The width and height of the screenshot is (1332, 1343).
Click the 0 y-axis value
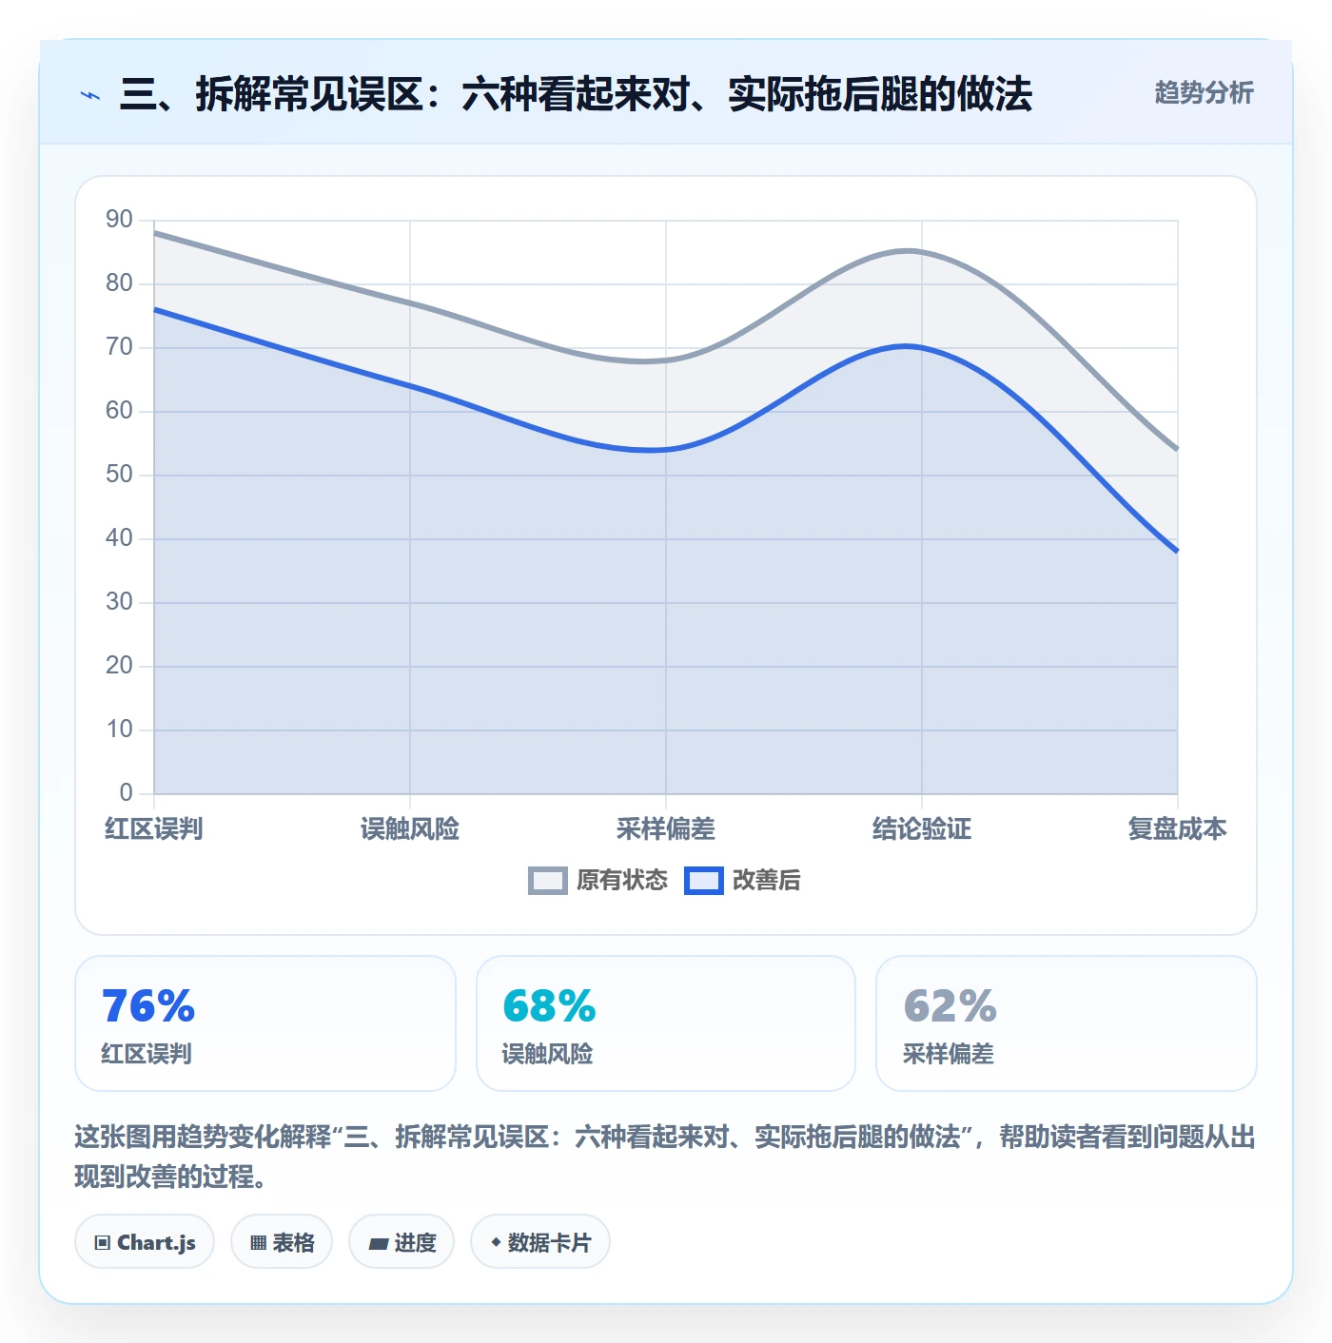coord(126,792)
